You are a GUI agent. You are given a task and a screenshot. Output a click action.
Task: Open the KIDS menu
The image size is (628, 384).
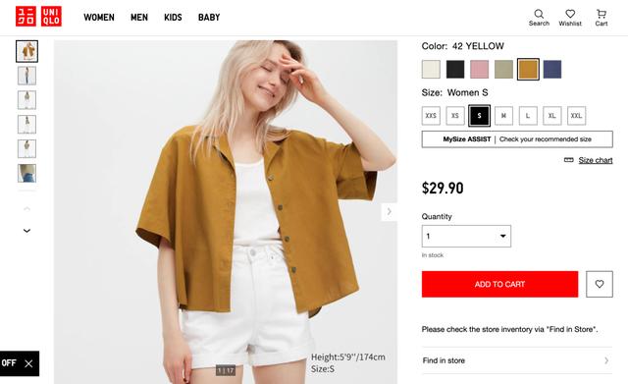point(173,18)
